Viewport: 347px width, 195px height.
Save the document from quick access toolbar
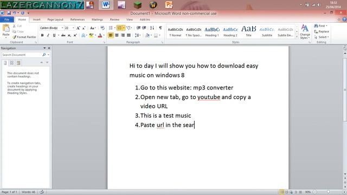(x=9, y=13)
